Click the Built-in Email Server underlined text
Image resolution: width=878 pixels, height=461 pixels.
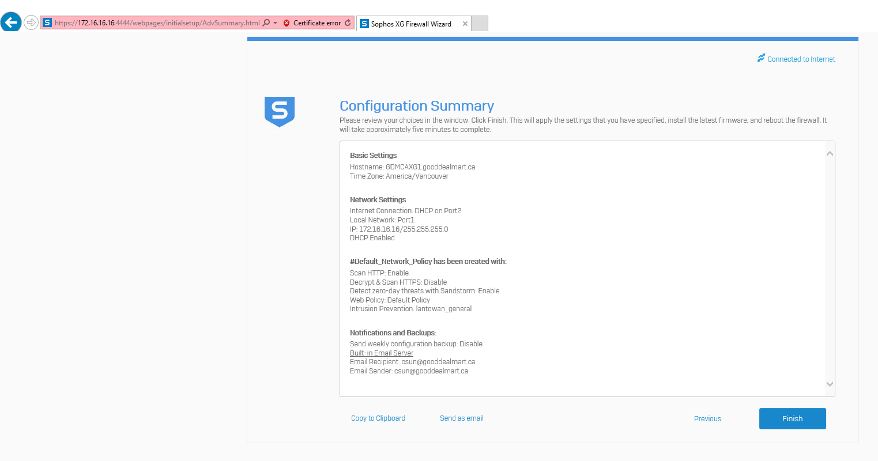click(382, 353)
